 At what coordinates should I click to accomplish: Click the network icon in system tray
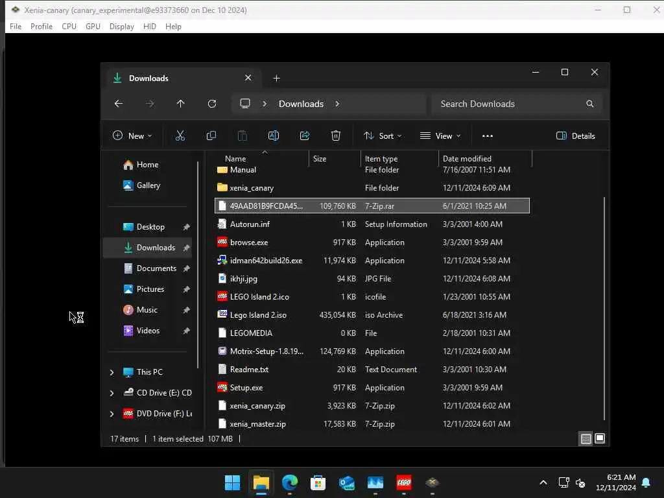563,482
